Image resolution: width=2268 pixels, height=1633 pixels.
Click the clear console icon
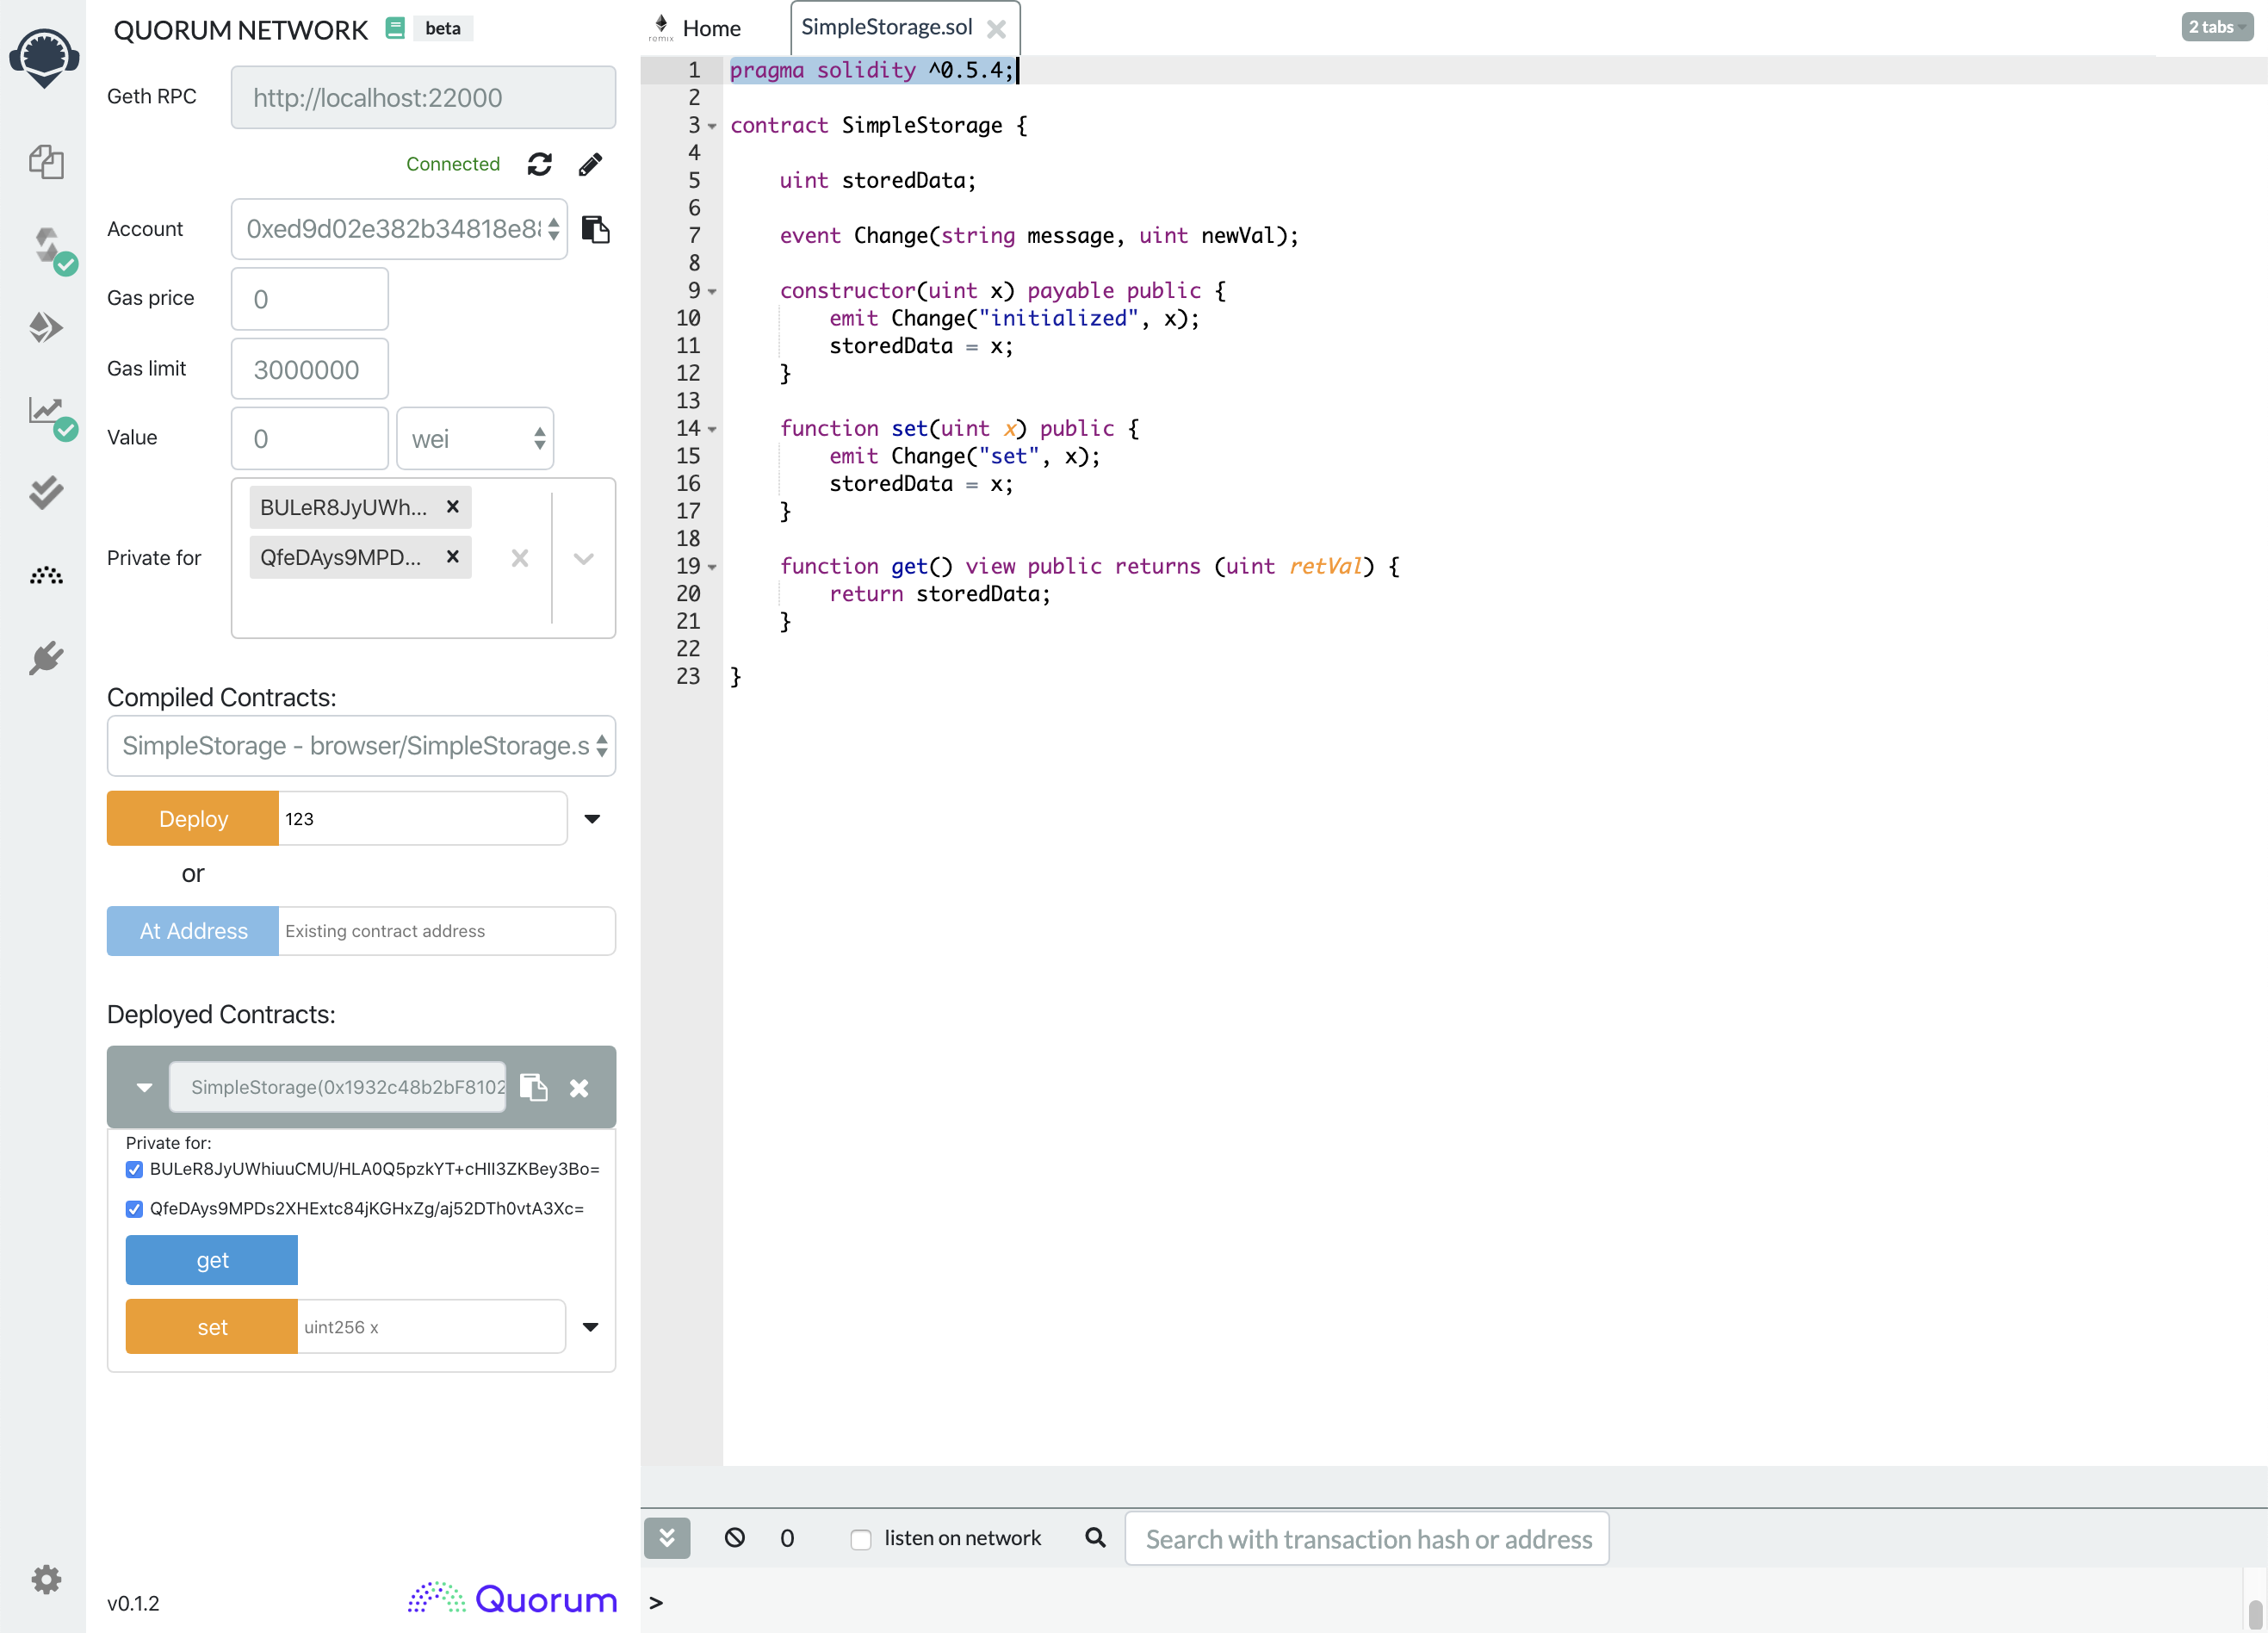coord(734,1537)
